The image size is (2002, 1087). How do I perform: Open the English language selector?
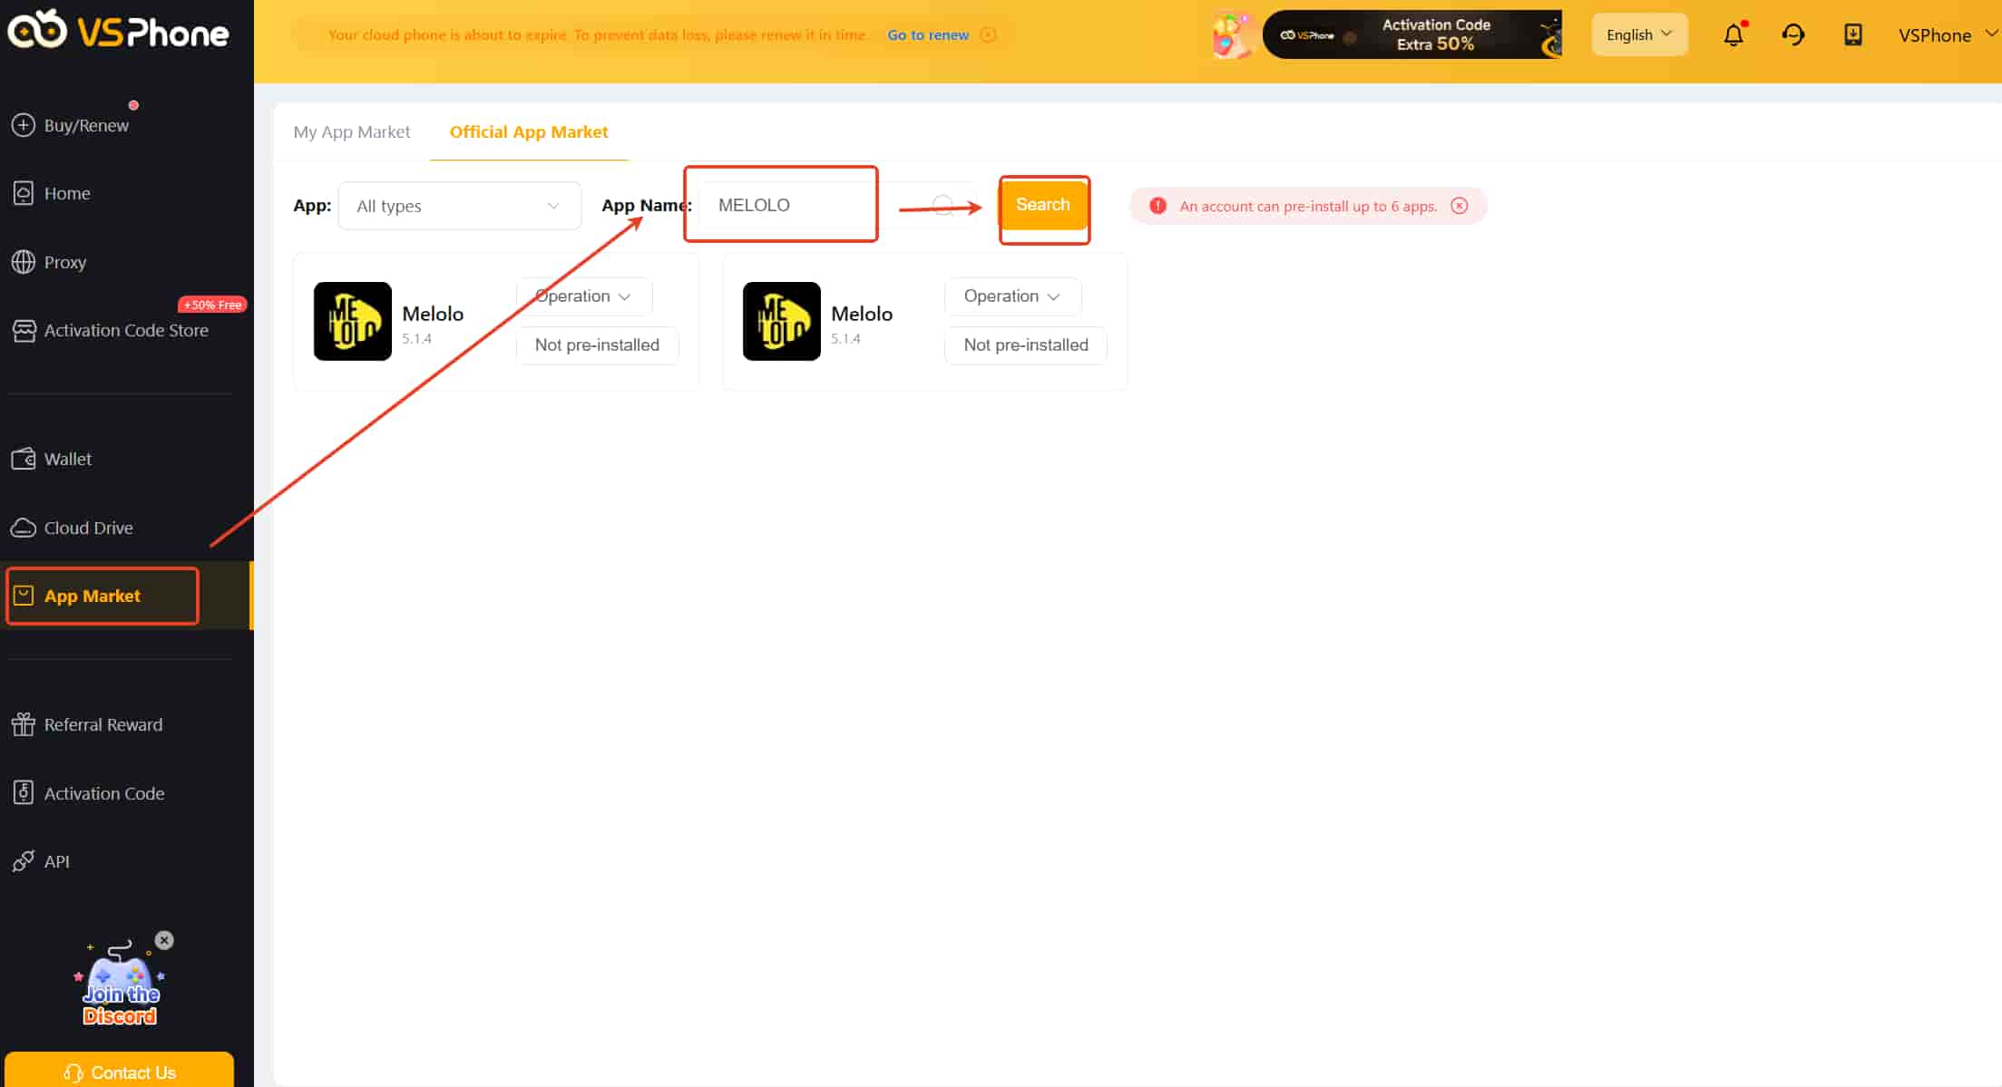[x=1638, y=34]
